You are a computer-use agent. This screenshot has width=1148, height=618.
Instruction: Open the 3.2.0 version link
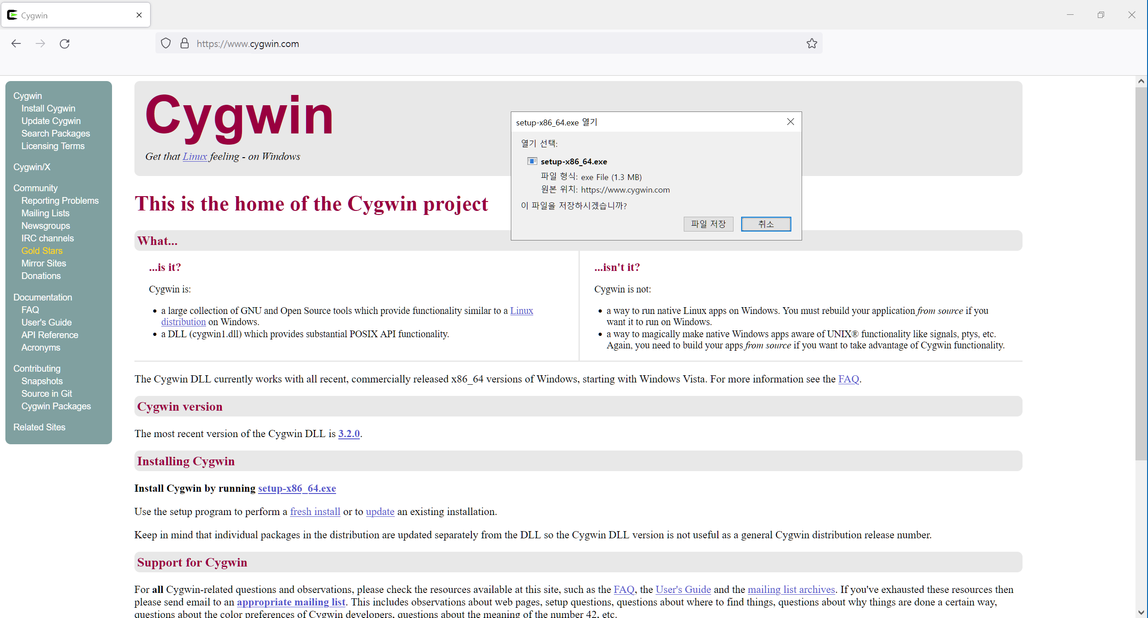(x=349, y=433)
